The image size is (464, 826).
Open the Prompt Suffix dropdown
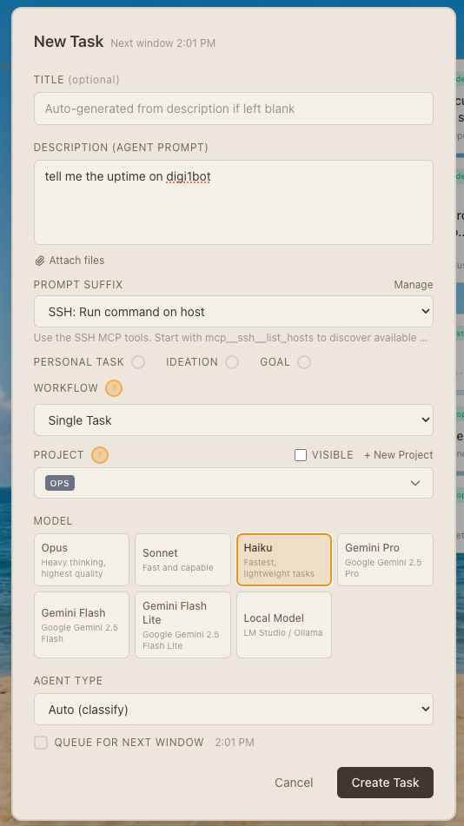pyautogui.click(x=234, y=311)
